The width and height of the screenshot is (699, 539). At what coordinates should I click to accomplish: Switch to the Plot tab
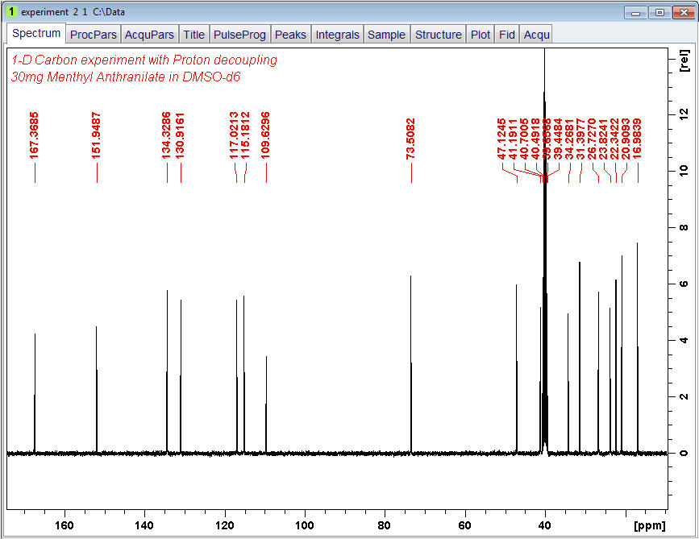tap(481, 35)
